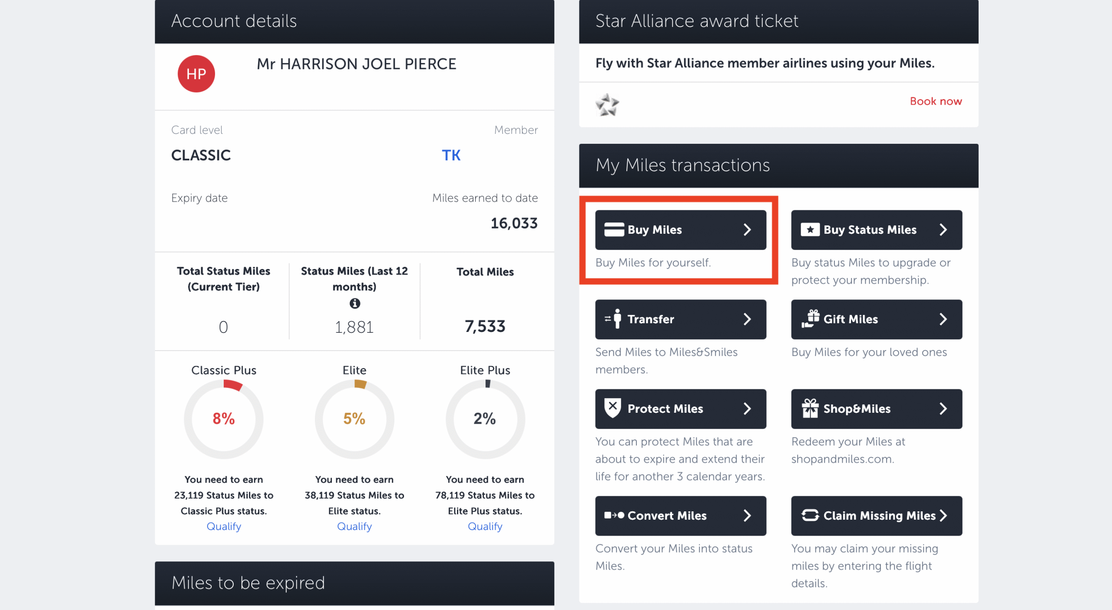
Task: Click Qualify under Classic Plus status
Action: pos(224,526)
